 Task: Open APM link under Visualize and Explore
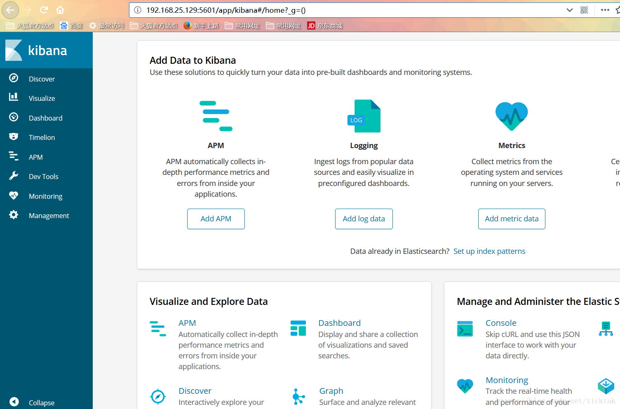[187, 323]
